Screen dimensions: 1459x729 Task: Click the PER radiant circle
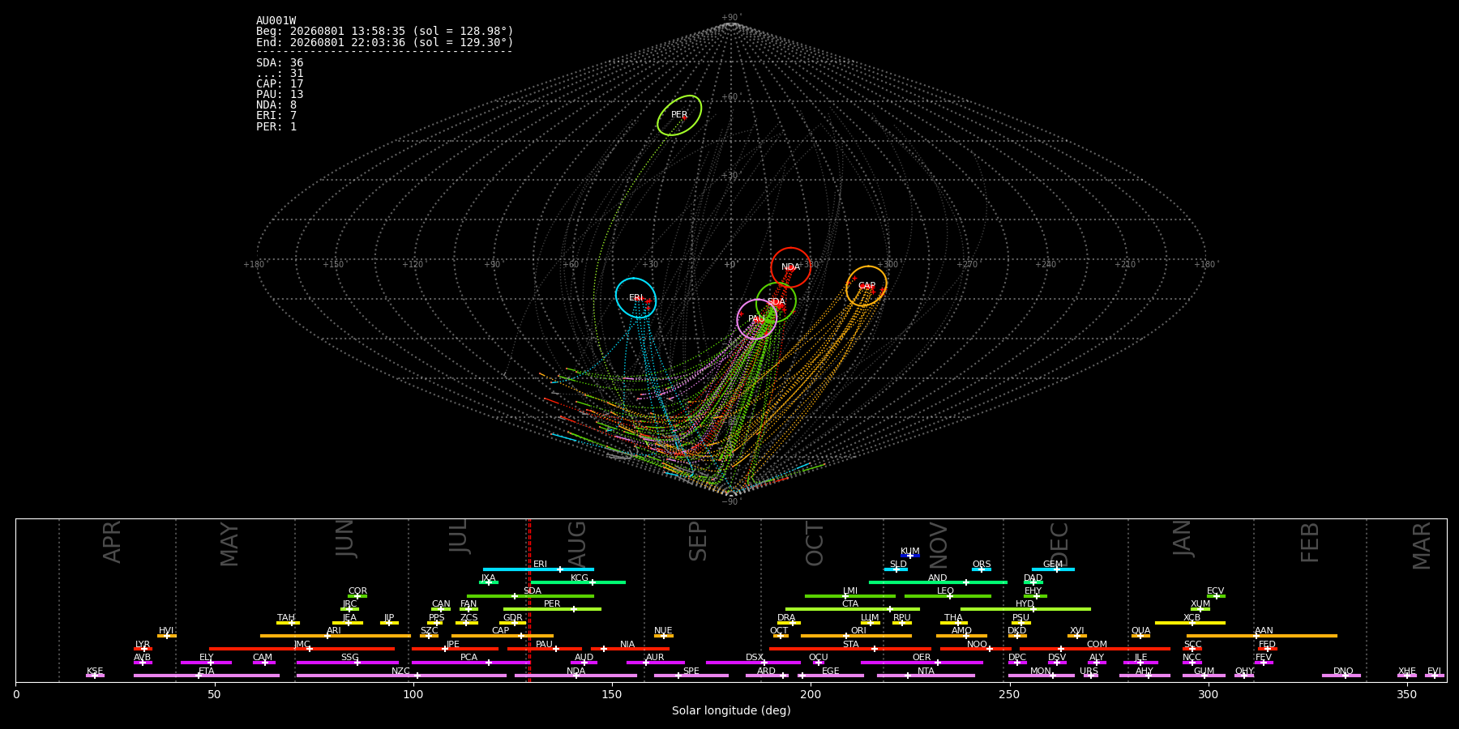(x=679, y=115)
